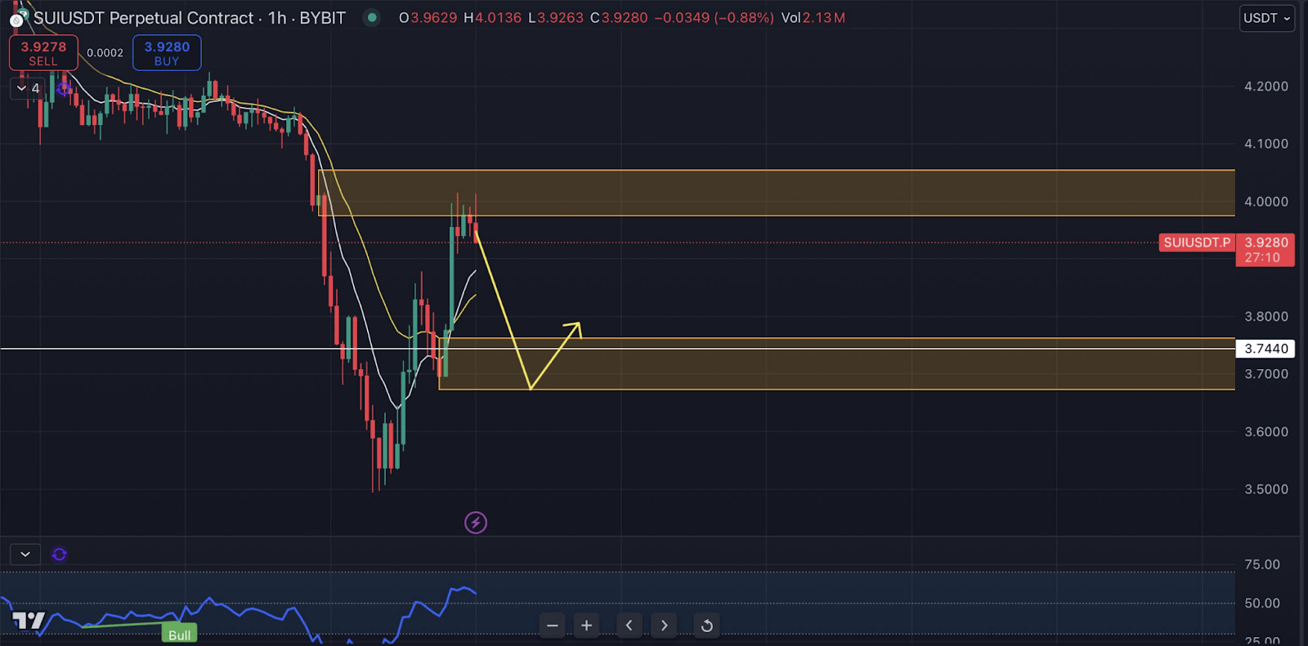Click the BUY button at 3.9280
This screenshot has width=1308, height=646.
coord(167,53)
